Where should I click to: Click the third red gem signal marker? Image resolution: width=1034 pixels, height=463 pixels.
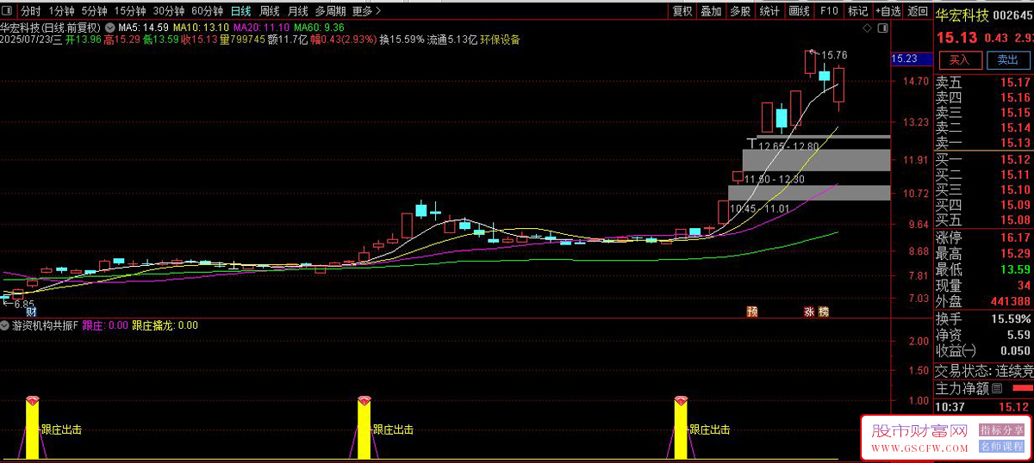[681, 401]
